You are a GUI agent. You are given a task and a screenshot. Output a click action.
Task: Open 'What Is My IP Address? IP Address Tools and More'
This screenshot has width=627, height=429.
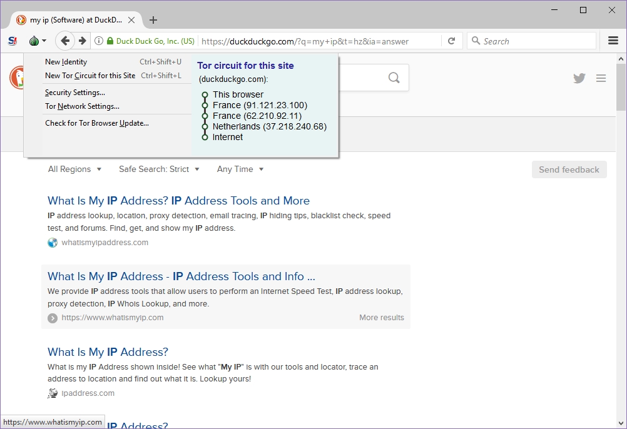[x=178, y=201]
